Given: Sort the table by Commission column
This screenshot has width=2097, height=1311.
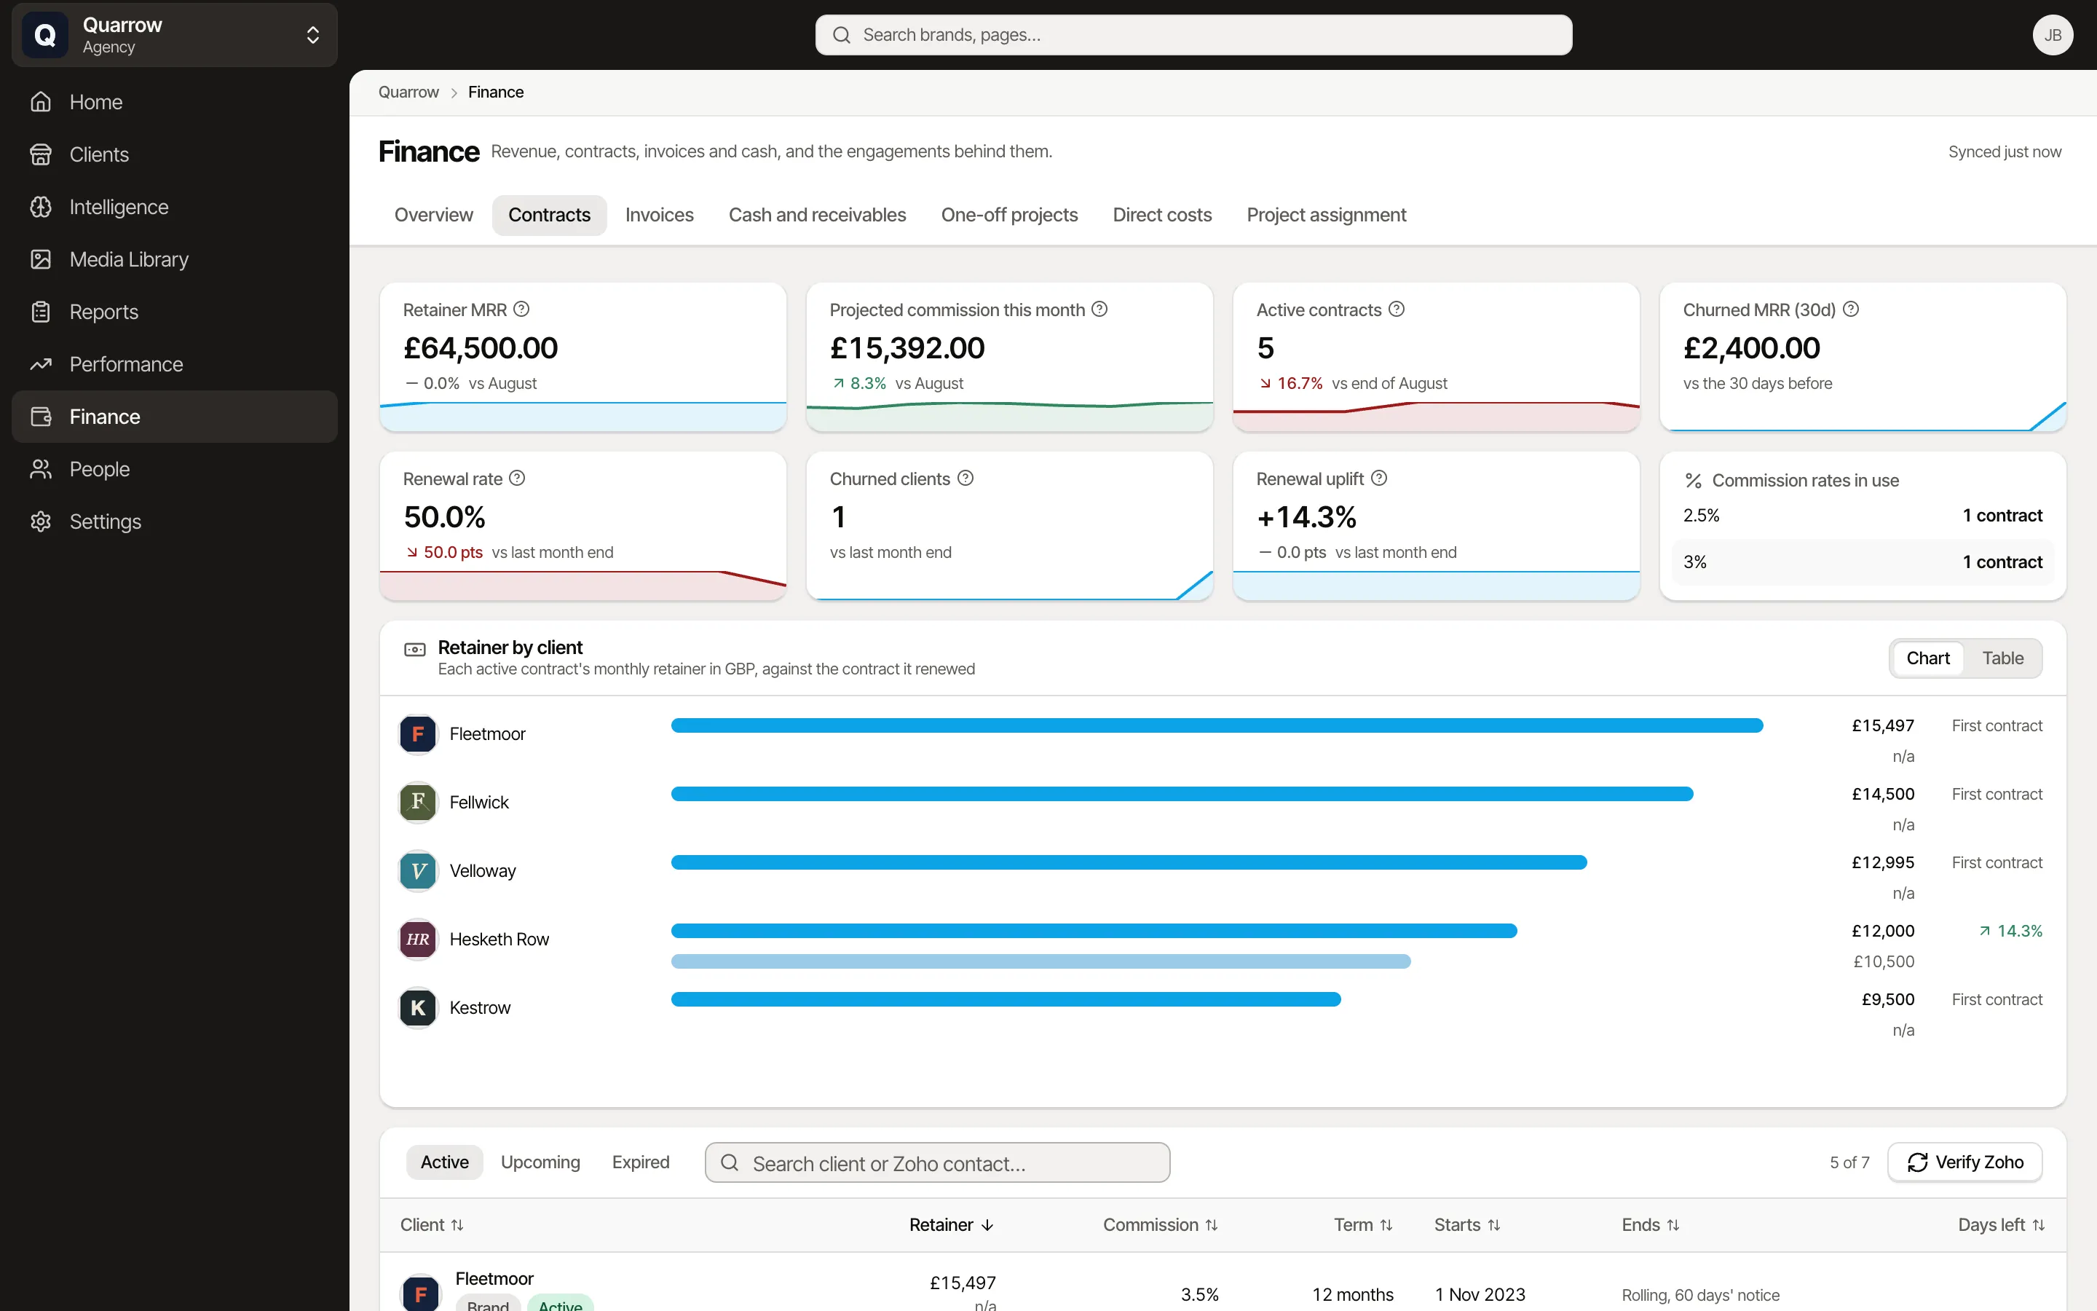Looking at the screenshot, I should (x=1161, y=1225).
